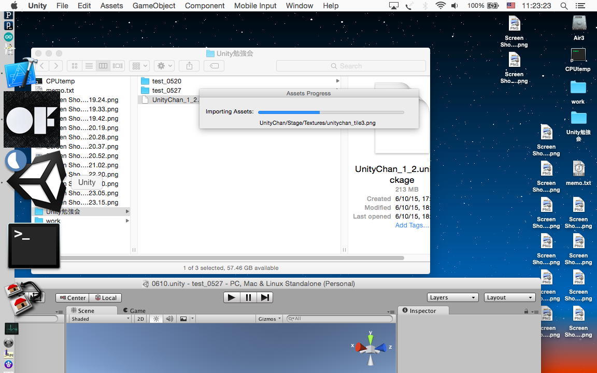
Task: Click the Finder Search field
Action: [x=351, y=66]
